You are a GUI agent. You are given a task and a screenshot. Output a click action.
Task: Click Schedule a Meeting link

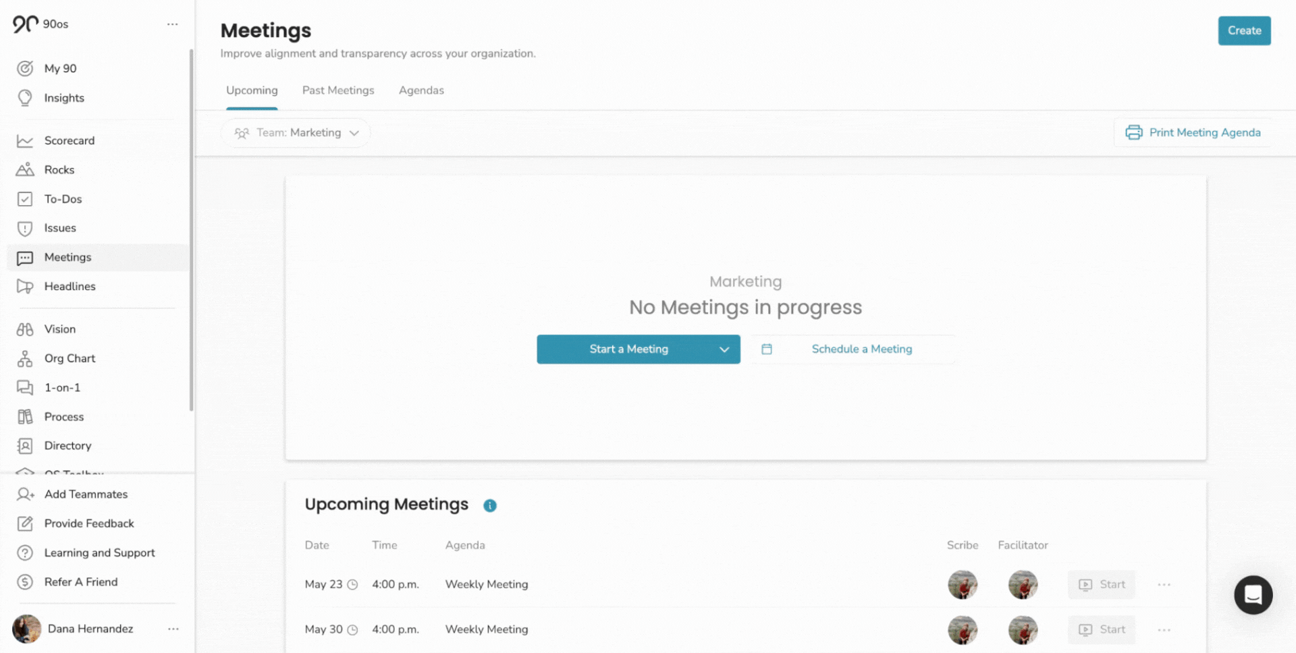coord(861,349)
